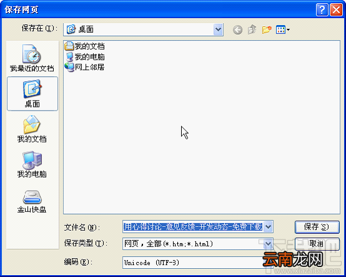Close the 保存网页 dialog

tap(336, 10)
